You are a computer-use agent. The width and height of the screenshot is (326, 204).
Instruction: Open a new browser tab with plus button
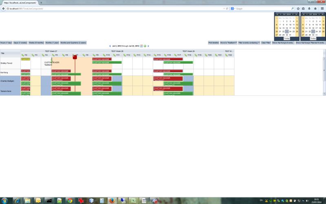(41, 2)
